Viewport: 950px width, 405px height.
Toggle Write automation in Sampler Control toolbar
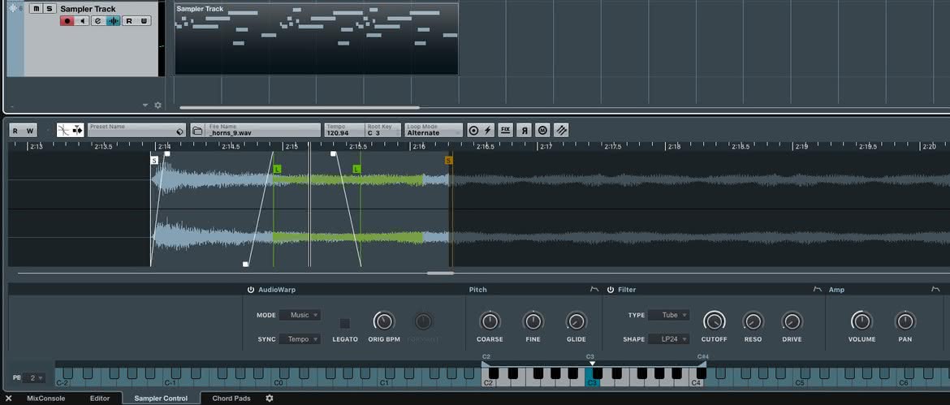[30, 130]
